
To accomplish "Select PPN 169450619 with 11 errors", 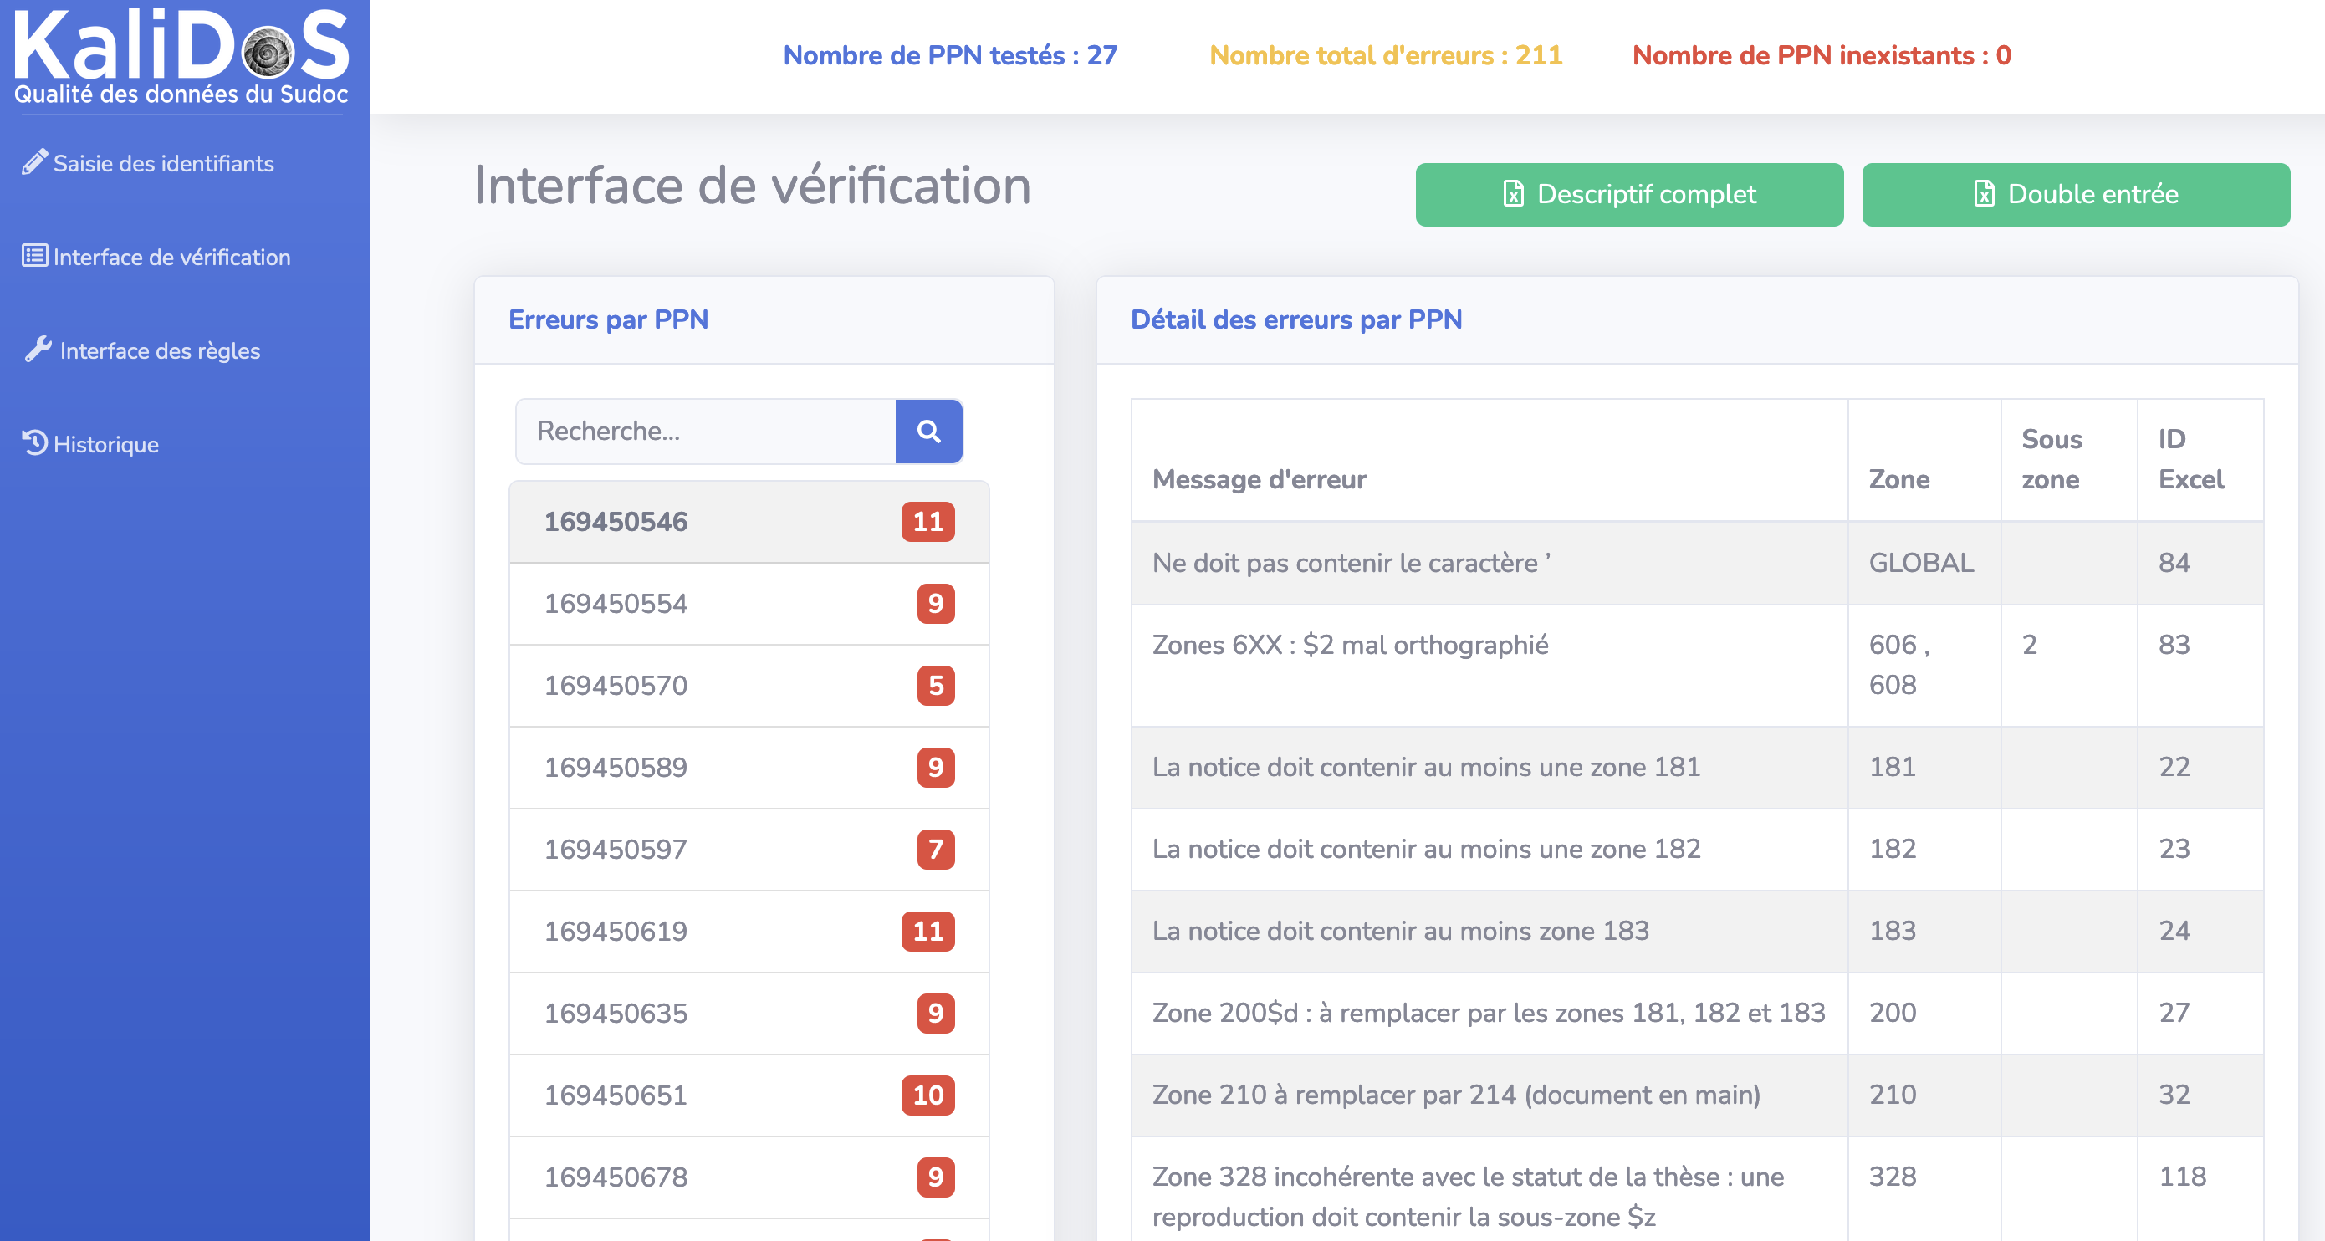I will 616,931.
